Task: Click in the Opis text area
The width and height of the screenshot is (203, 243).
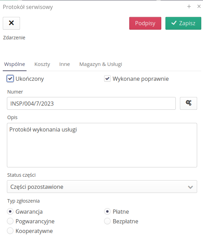Action: click(102, 145)
